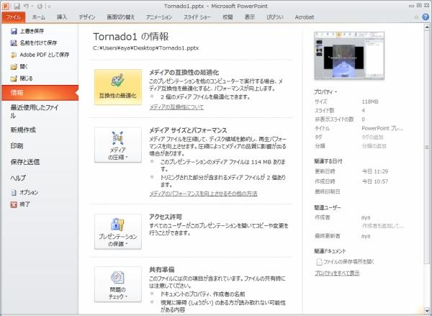Open the Acrobat ribbon tab

pos(305,17)
